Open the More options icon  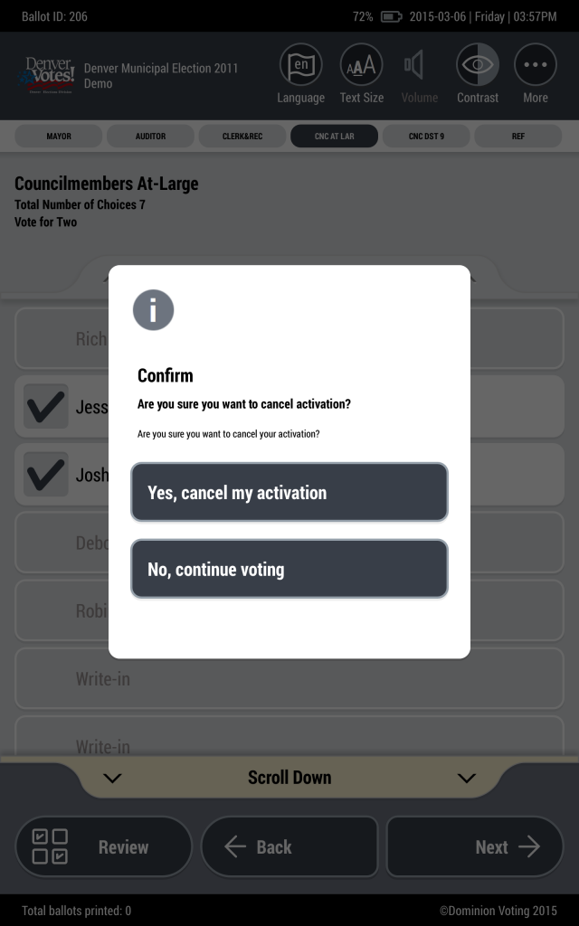point(536,64)
